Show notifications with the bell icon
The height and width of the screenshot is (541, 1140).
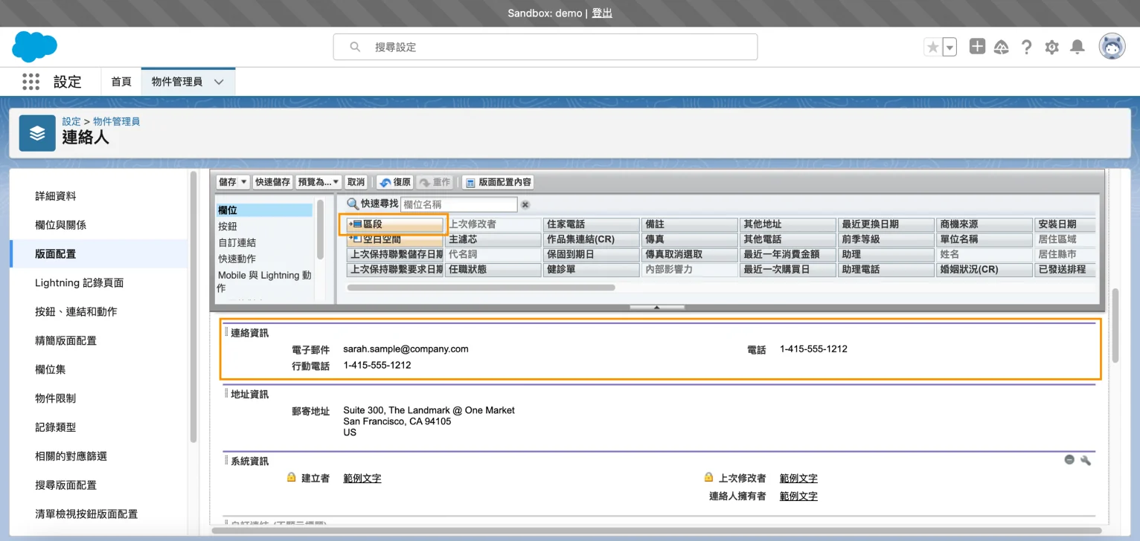[x=1077, y=47]
